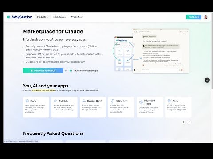Open the Miro app card
Viewport: 213px width, 159px height.
coord(178,107)
